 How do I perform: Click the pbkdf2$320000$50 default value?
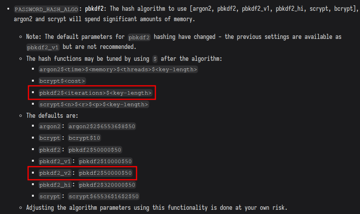coord(107,185)
